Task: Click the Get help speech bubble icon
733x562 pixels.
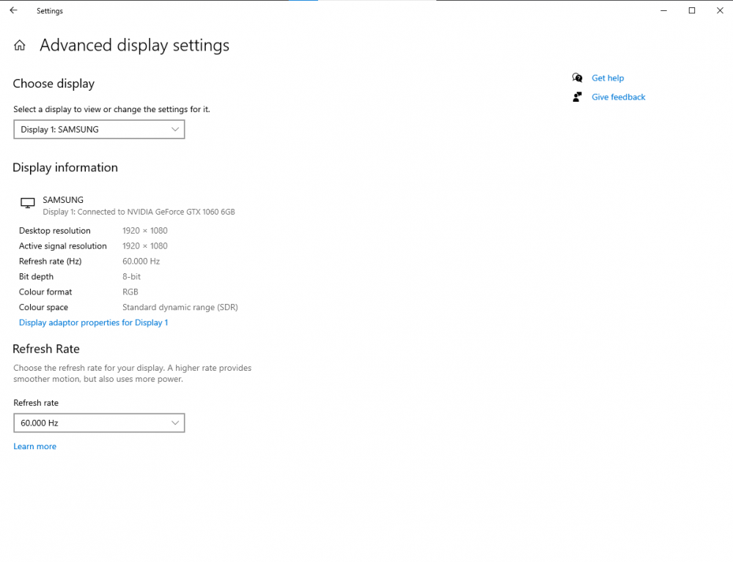Action: point(578,78)
